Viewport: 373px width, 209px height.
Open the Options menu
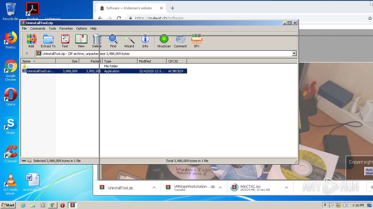click(x=82, y=28)
